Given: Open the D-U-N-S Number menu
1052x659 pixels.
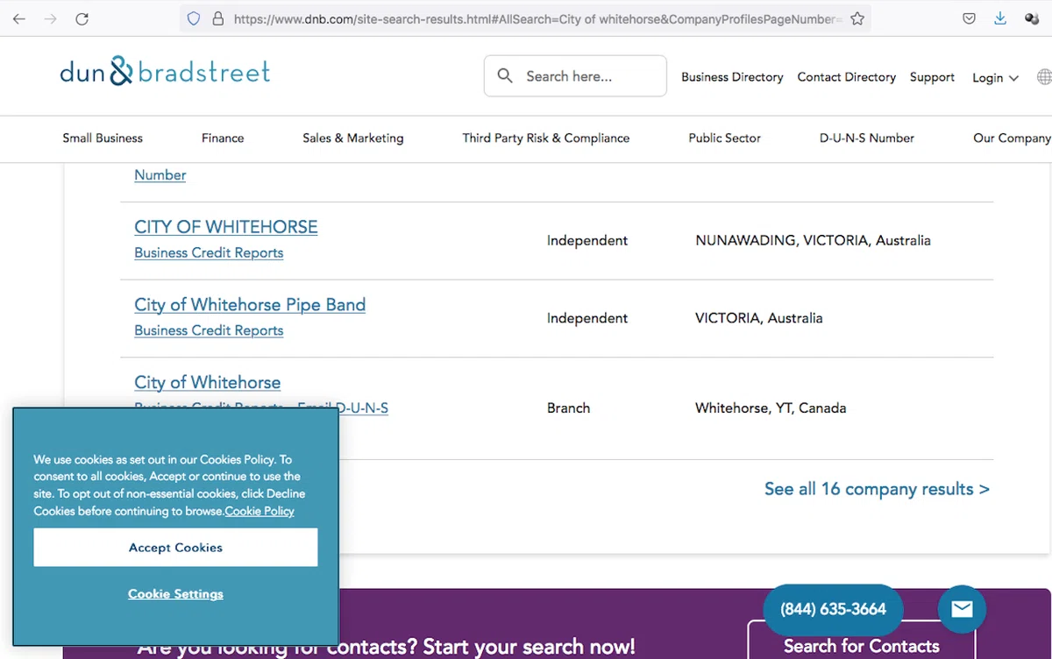Looking at the screenshot, I should pos(867,138).
